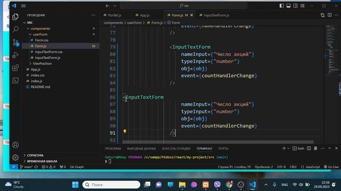
Task: Open the hamburger application menu
Action: [23, 6]
